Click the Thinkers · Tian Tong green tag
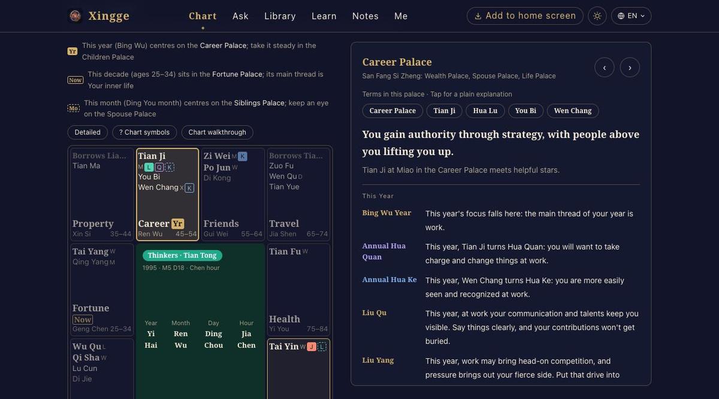This screenshot has height=399, width=719. coord(182,255)
